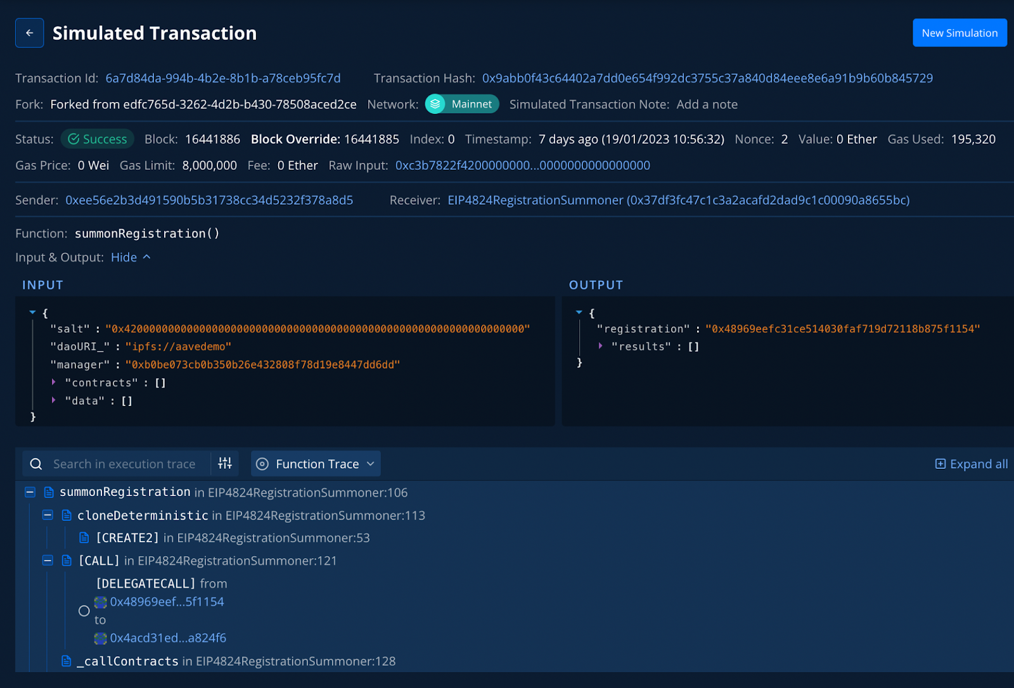Screen dimensions: 1014x688
Task: Click the "ipfs://aavedemo" daoURI value
Action: pyautogui.click(x=178, y=347)
